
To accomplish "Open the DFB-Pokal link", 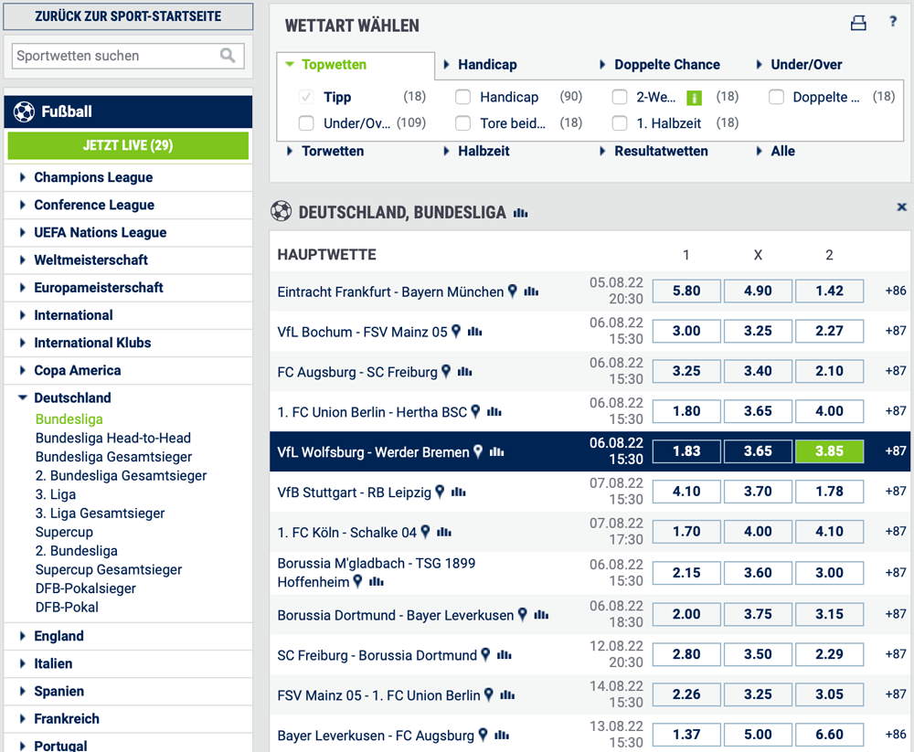I will (x=67, y=608).
